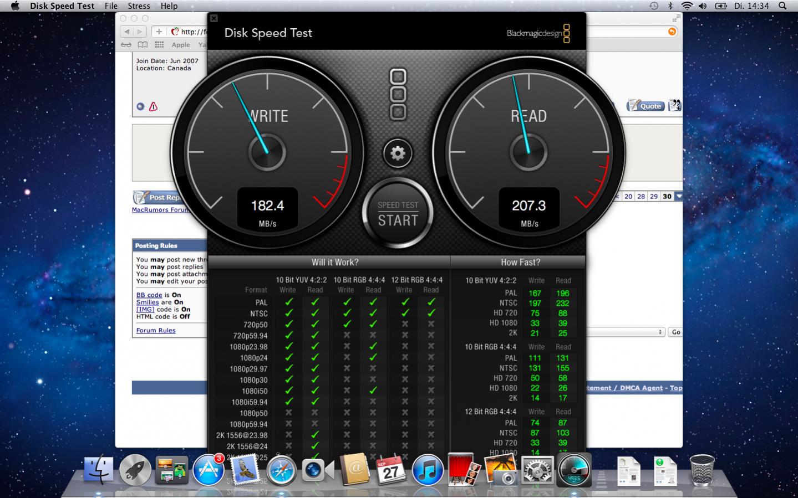Go back in Safari window
Image resolution: width=798 pixels, height=498 pixels.
click(127, 32)
